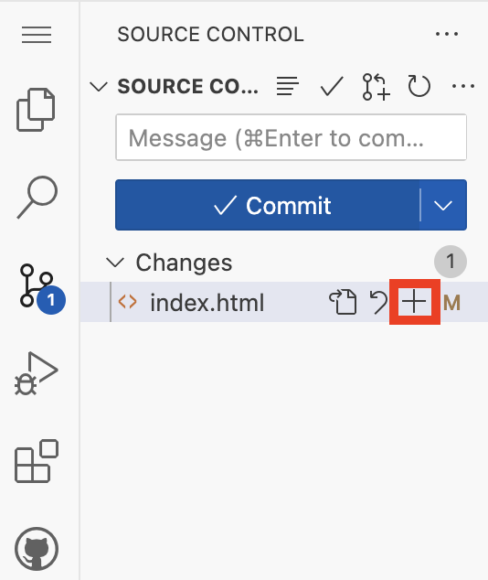Stage changes for index.html with plus icon
Screen dimensions: 488x580
414,302
